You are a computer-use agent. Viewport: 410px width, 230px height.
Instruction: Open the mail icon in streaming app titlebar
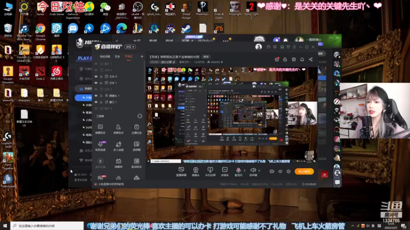(269, 47)
